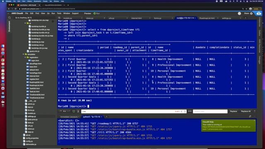Click the Replace button
The height and width of the screenshot is (149, 265).
pyautogui.click(x=234, y=111)
